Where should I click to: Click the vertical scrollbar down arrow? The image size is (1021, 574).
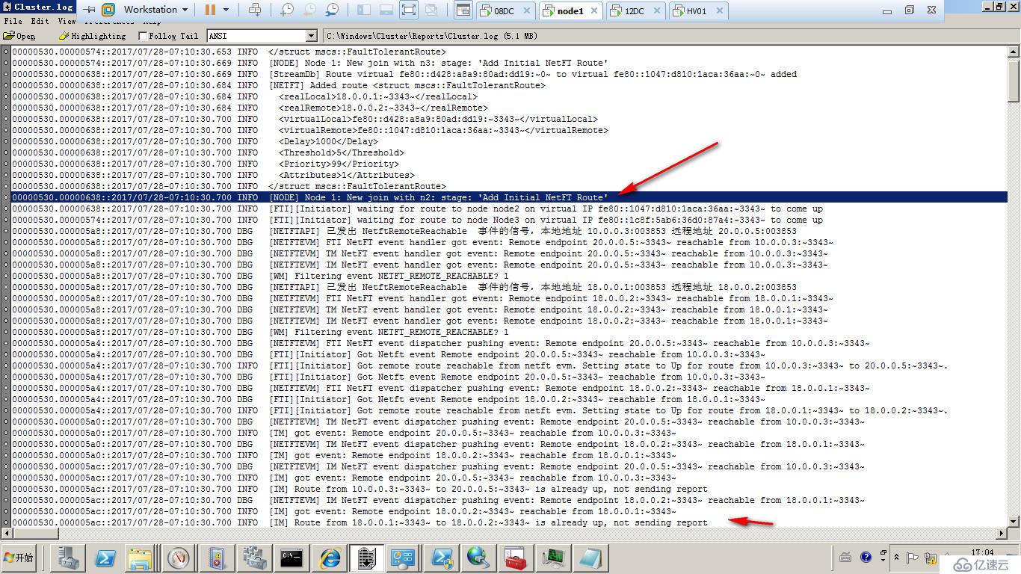click(x=1014, y=522)
